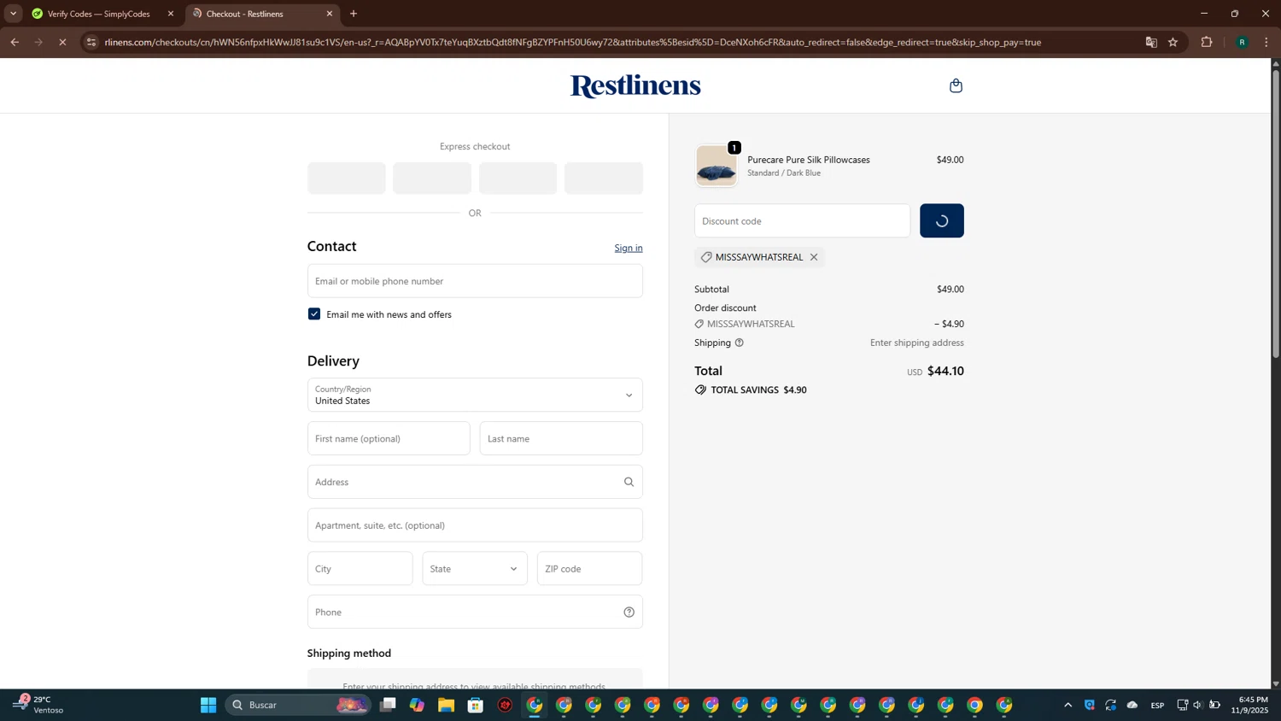Image resolution: width=1281 pixels, height=721 pixels.
Task: Switch to Verify Codes — SimplyCodes tab
Action: coord(98,14)
